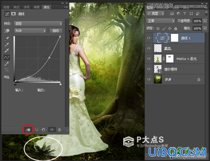Click the text layer filter T icon
210x161 pixels.
pyautogui.click(x=185, y=13)
